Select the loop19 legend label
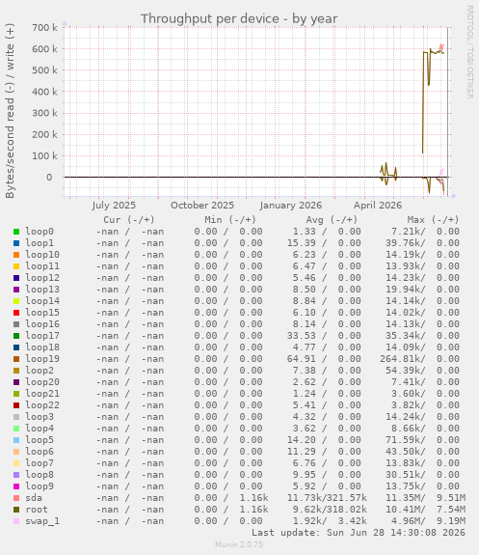The image size is (479, 555). (42, 359)
